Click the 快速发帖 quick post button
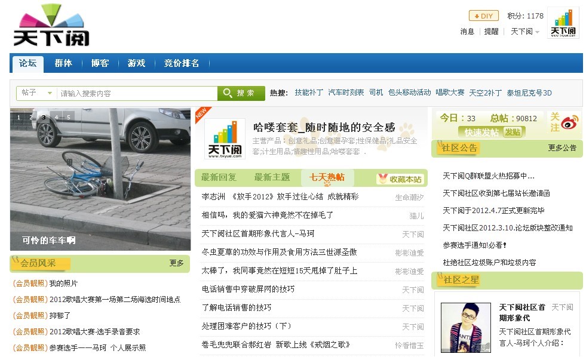Screen dimensions: 586x357 click(481, 133)
